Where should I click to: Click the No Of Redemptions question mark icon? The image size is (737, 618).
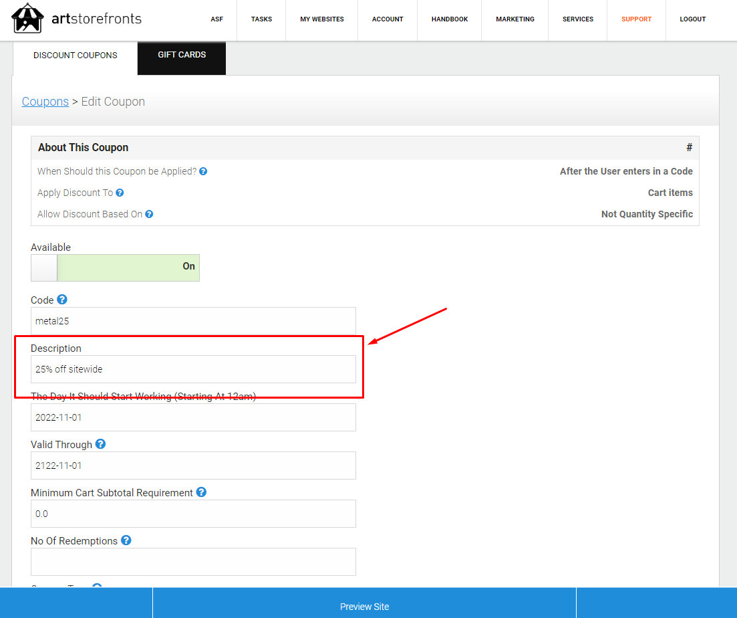click(126, 540)
